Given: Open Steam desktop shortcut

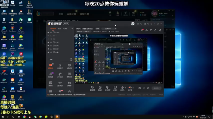Looking at the screenshot, I should pos(21,3).
